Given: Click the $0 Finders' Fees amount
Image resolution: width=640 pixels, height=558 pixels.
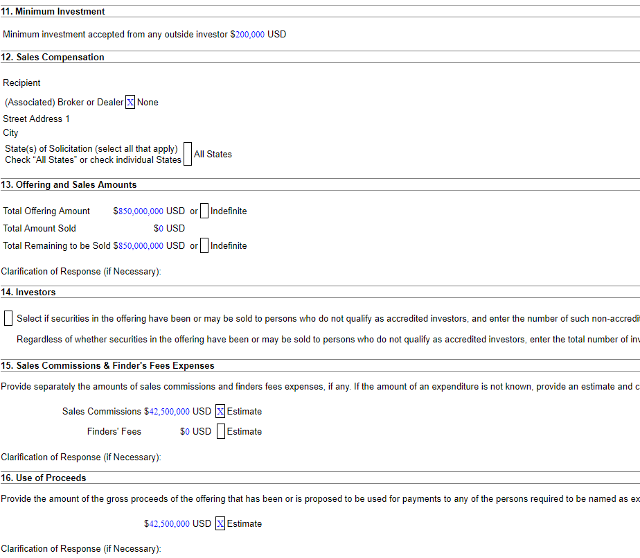Looking at the screenshot, I should tap(184, 431).
